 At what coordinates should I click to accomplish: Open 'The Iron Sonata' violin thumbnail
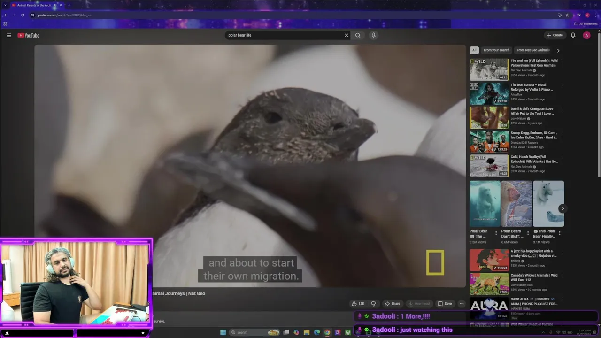(489, 93)
